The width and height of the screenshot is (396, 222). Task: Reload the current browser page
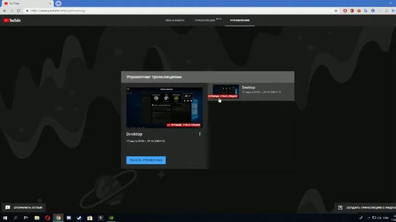pyautogui.click(x=19, y=11)
